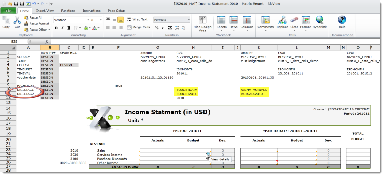Switch to the Page Setup tab
The height and width of the screenshot is (176, 384).
click(116, 11)
